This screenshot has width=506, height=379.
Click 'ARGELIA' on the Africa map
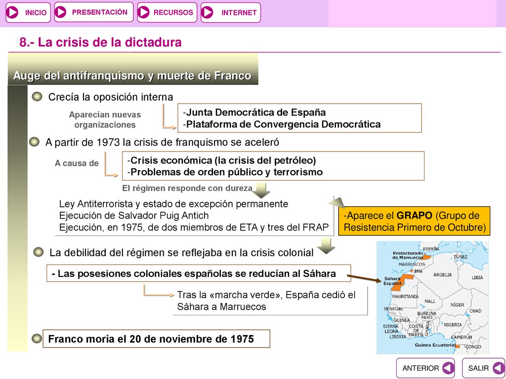[x=442, y=274]
